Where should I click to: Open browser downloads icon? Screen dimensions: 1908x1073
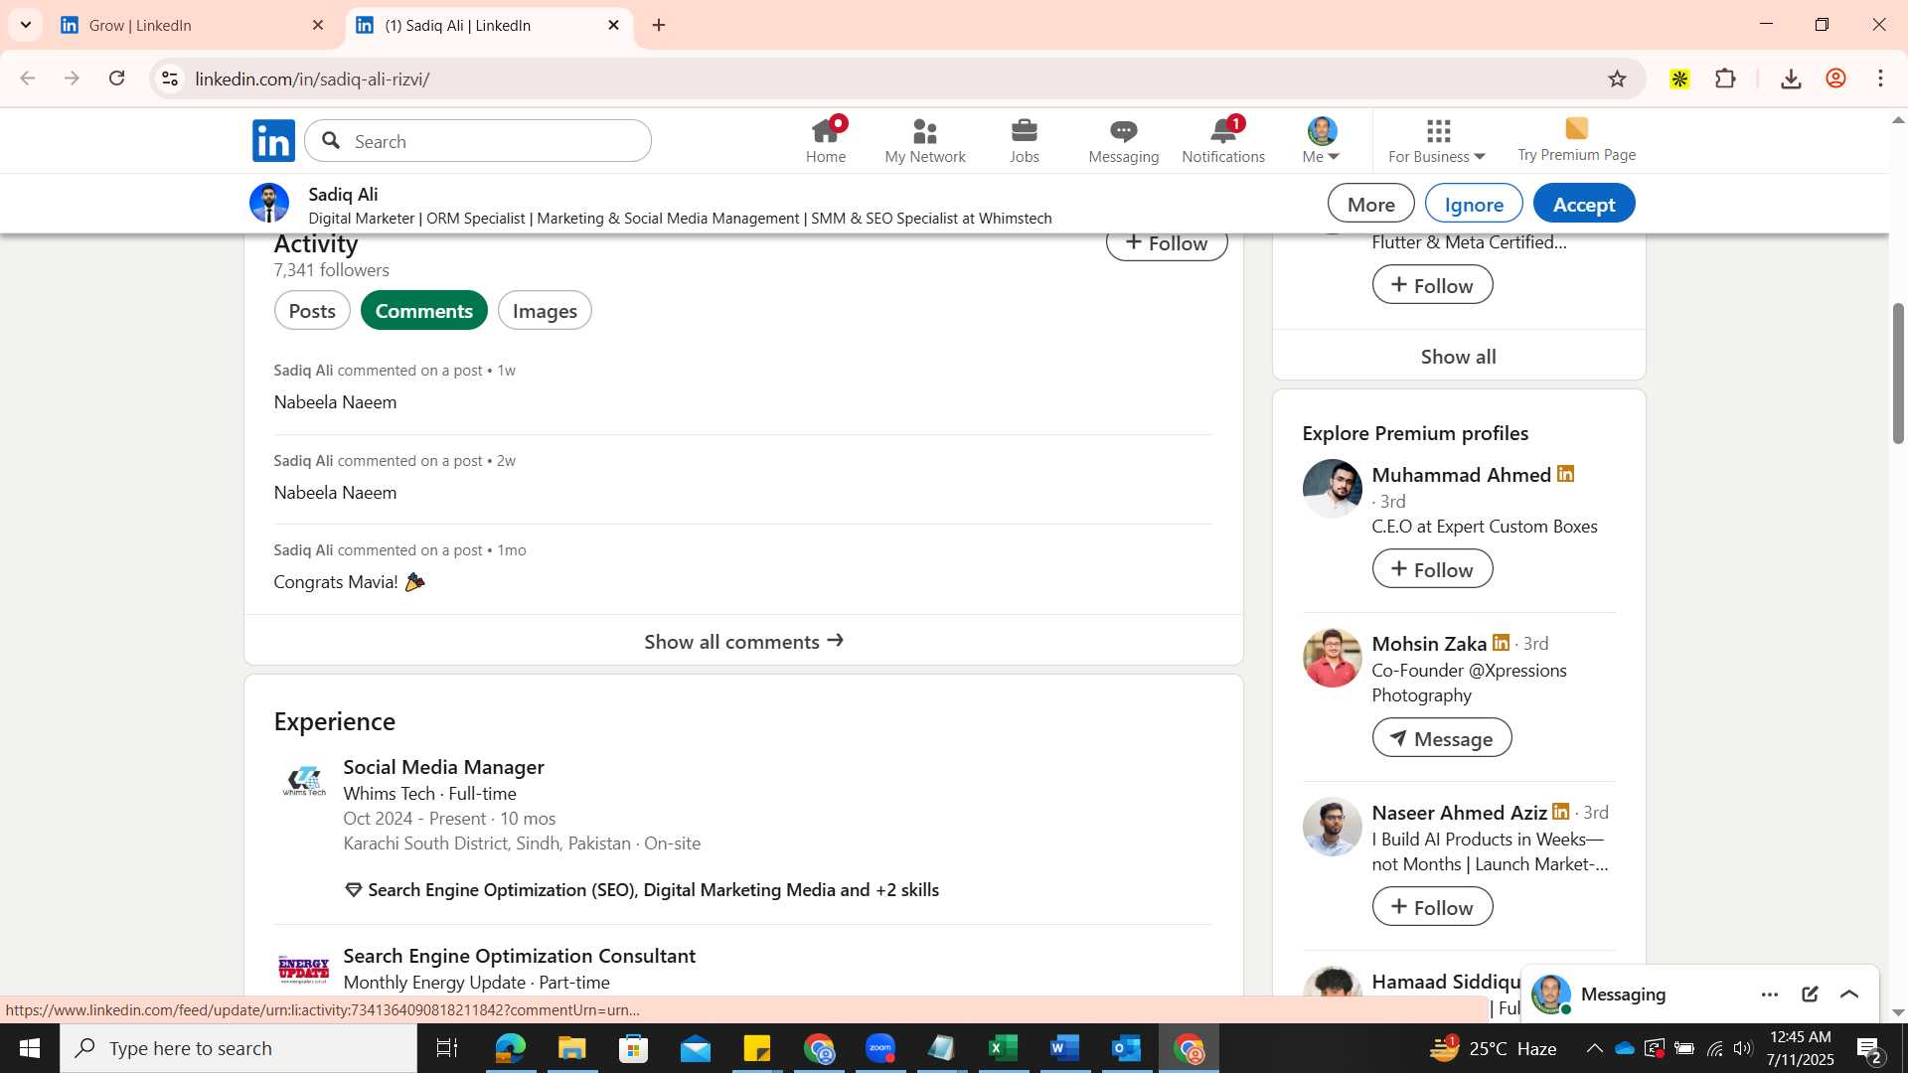point(1791,78)
